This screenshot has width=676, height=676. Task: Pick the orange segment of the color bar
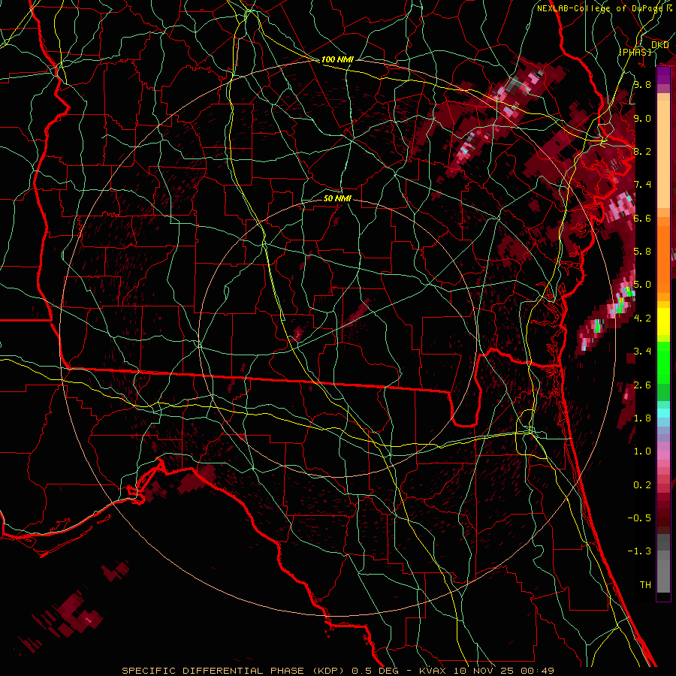coord(663,255)
